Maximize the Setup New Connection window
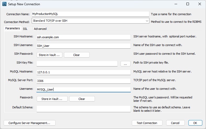Image resolution: width=206 pixels, height=129 pixels. coord(188,4)
